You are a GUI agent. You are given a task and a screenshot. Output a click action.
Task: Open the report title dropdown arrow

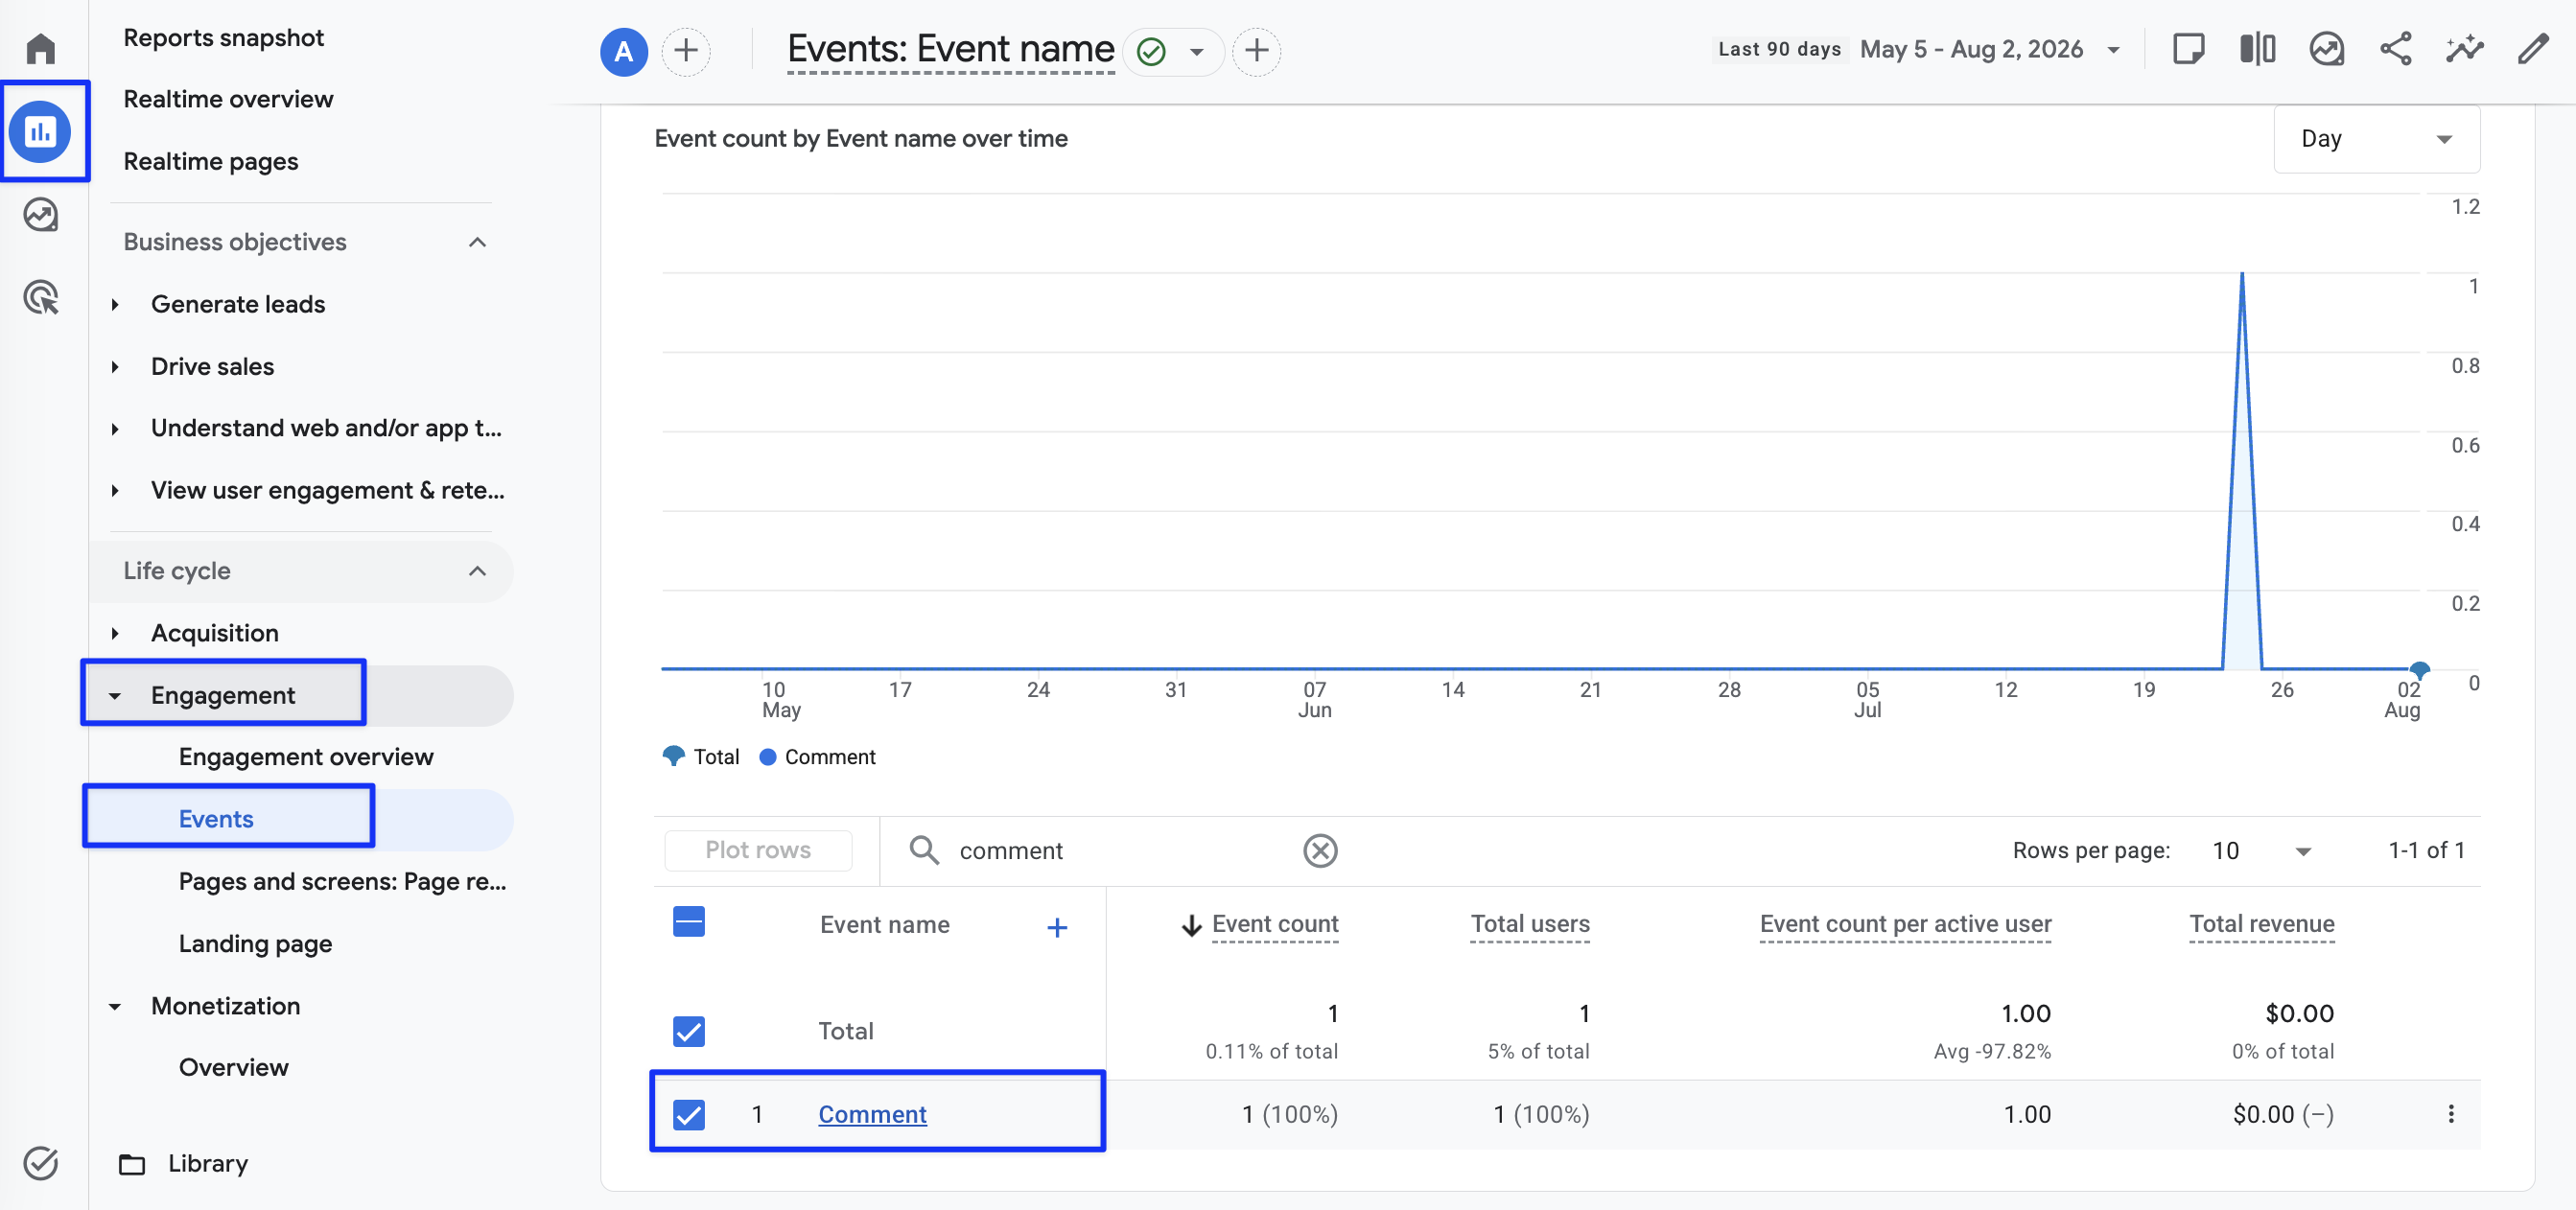[x=1196, y=52]
